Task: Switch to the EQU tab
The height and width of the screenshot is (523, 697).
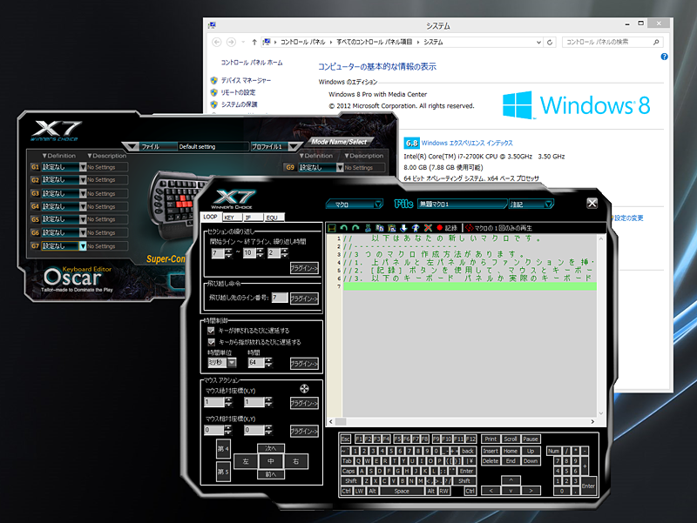Action: (x=274, y=218)
